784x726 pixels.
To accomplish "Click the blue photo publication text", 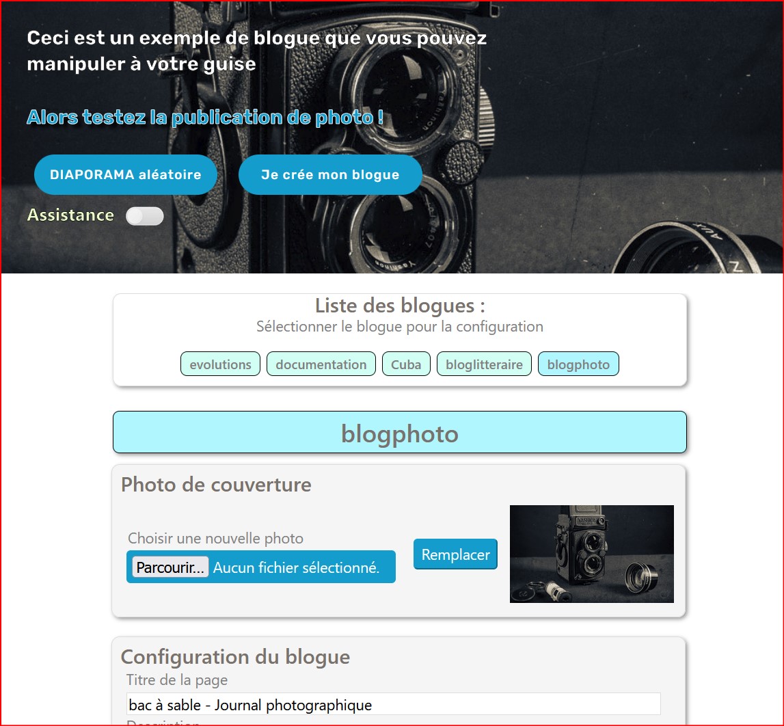I will [205, 118].
